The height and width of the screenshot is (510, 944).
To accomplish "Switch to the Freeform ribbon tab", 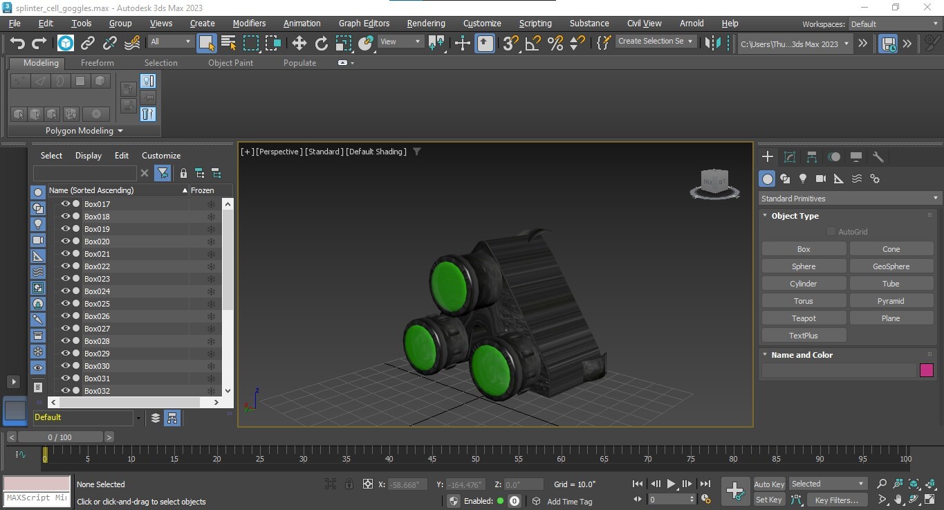I will point(97,62).
